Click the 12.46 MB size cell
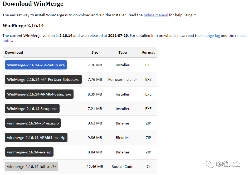Image resolution: width=248 pixels, height=175 pixels. [95, 167]
